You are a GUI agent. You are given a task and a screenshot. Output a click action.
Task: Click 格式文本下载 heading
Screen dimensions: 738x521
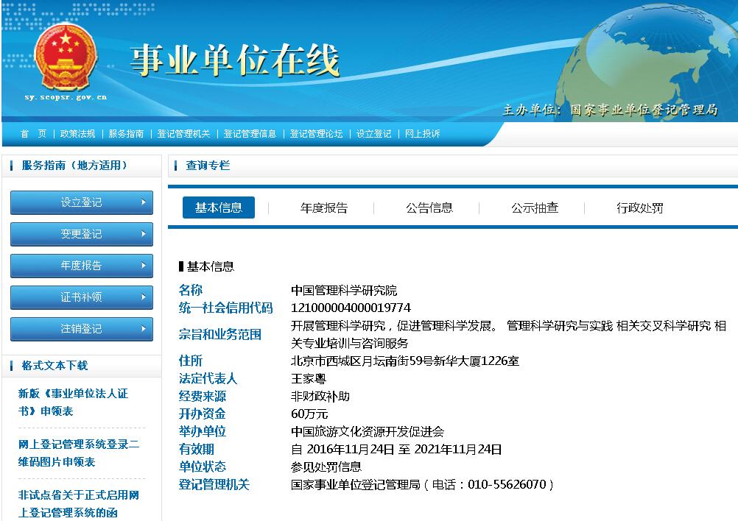tap(55, 365)
